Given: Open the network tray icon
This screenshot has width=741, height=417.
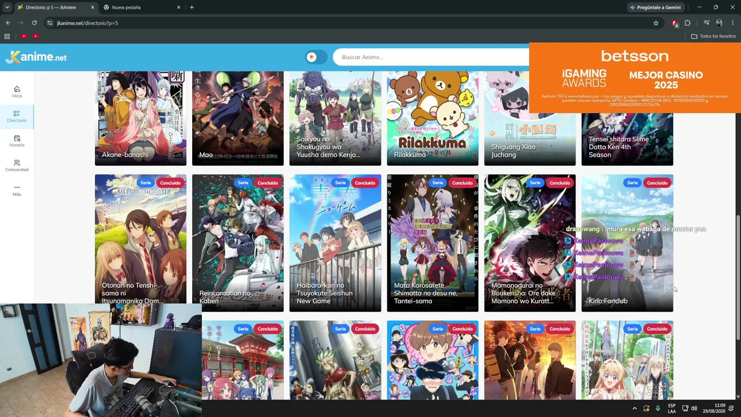Looking at the screenshot, I should pyautogui.click(x=685, y=408).
